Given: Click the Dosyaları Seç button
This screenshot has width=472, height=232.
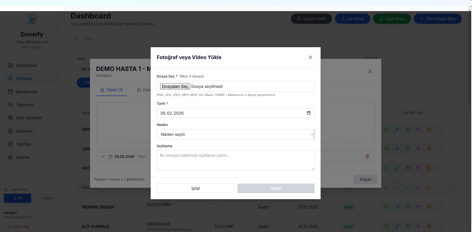Looking at the screenshot, I should (175, 86).
